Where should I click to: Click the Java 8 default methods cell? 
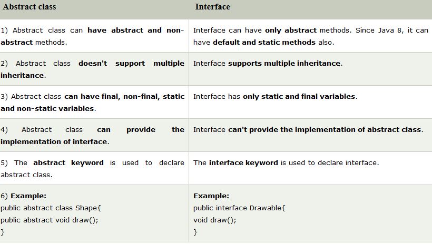point(310,36)
